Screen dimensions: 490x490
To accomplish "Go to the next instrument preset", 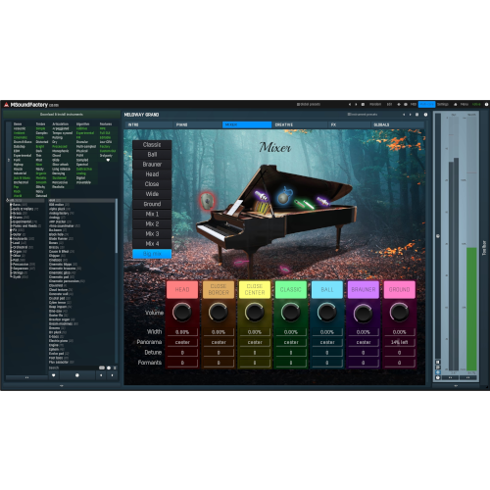I will tap(411, 115).
